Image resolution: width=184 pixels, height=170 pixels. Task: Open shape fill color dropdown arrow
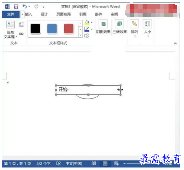point(92,22)
